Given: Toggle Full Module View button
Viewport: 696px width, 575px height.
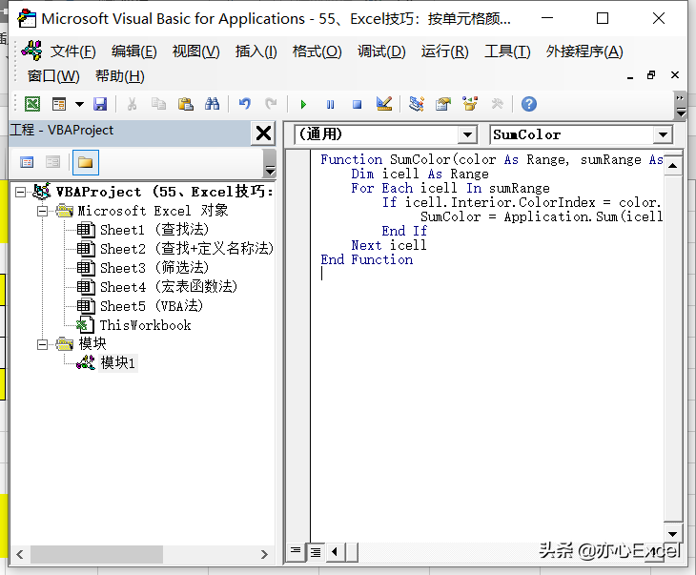Looking at the screenshot, I should (x=316, y=552).
